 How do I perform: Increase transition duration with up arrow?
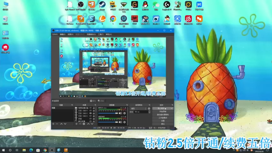pyautogui.click(x=150, y=111)
